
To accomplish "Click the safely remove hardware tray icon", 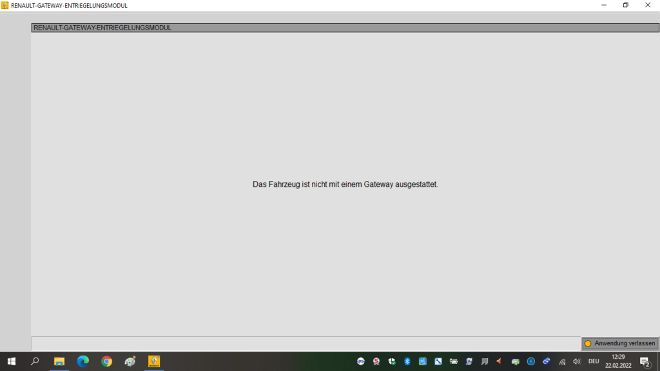I will [515, 361].
